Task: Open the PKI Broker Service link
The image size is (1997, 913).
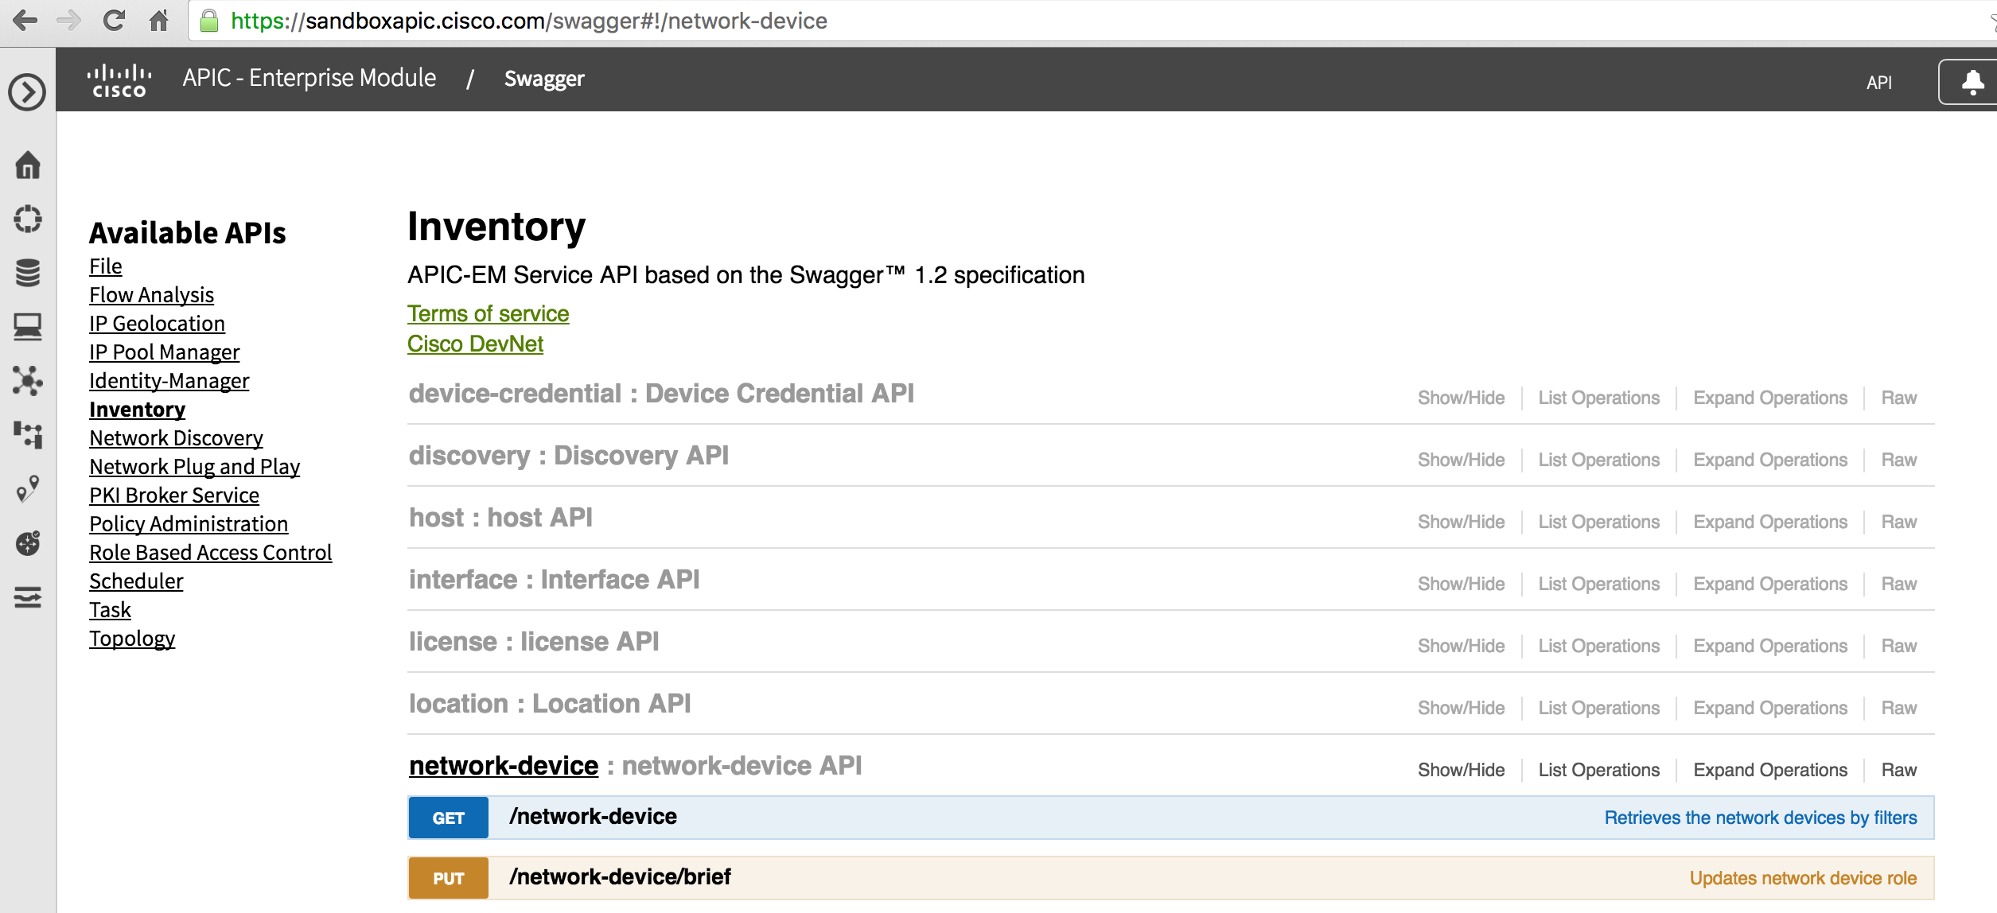Action: (x=174, y=495)
